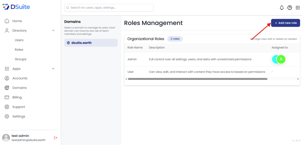The height and width of the screenshot is (145, 302).
Task: Click the scrollbar right arrow in roles table
Action: point(298,79)
